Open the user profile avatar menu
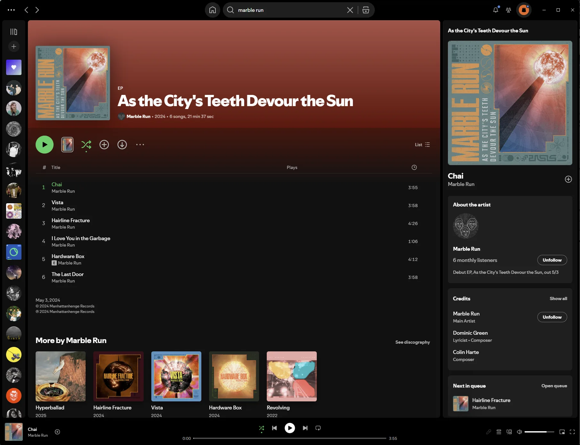This screenshot has width=580, height=445. coord(524,10)
